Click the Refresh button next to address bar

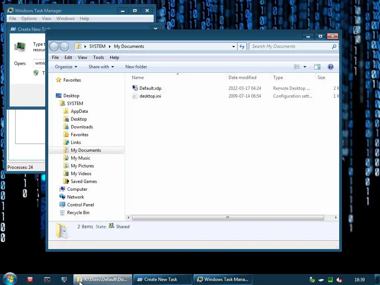[242, 46]
